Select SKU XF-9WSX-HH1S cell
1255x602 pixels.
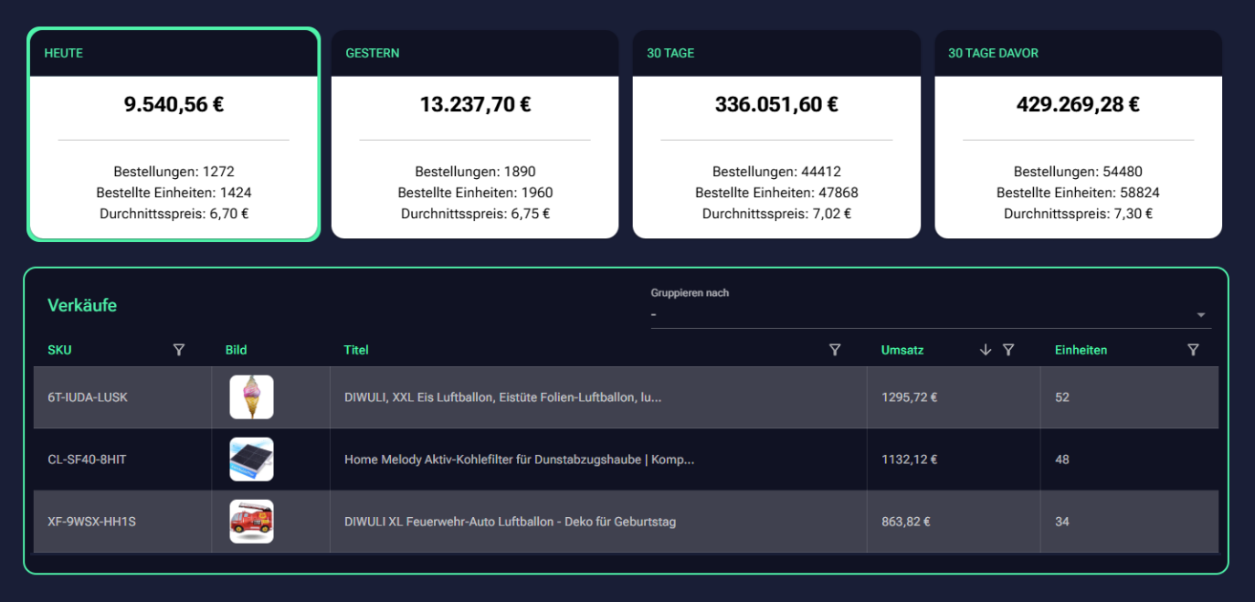pyautogui.click(x=91, y=522)
